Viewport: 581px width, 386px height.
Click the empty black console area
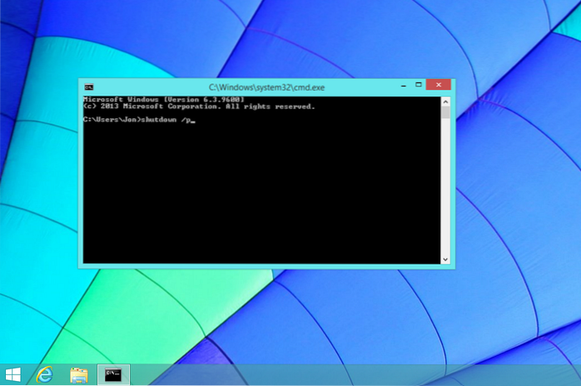pos(258,200)
